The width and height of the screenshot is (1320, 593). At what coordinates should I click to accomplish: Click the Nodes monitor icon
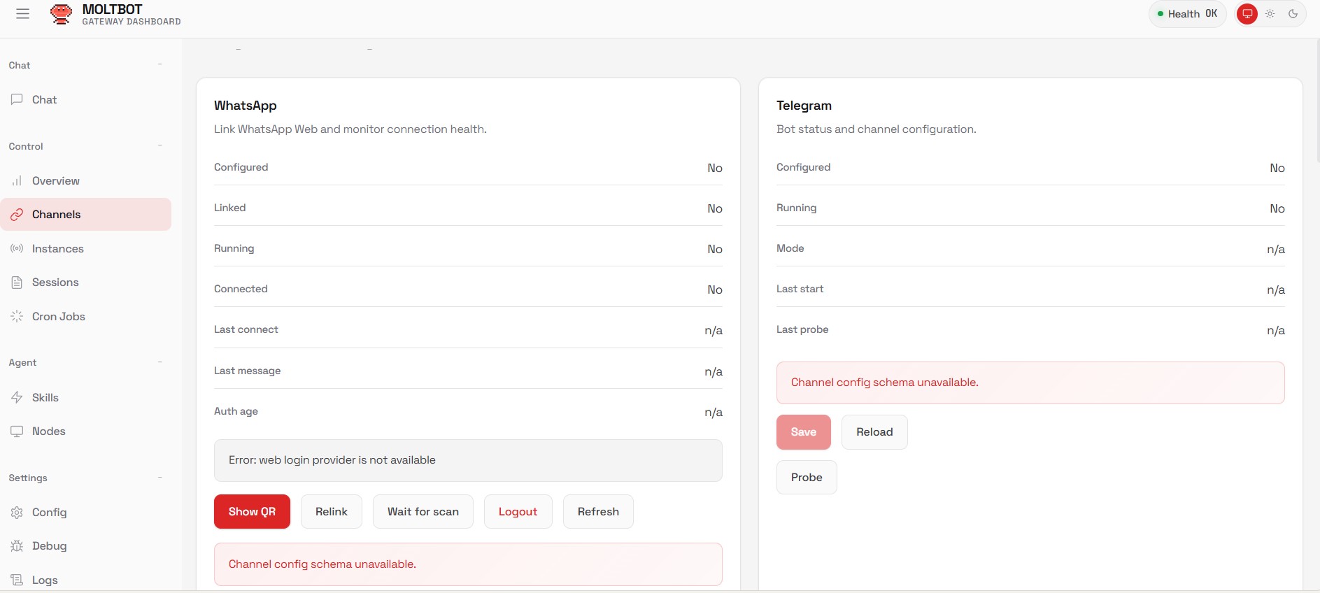[x=17, y=431]
